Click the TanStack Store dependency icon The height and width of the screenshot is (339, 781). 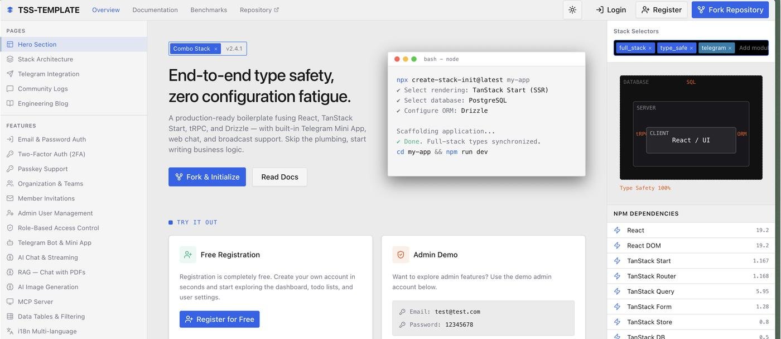(x=617, y=322)
